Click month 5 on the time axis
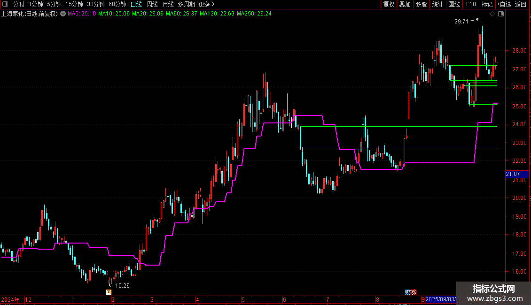Screen dimensions: 531x305 point(243,299)
